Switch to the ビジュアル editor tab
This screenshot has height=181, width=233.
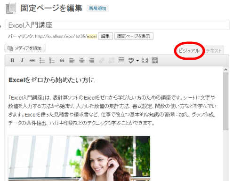[189, 51]
